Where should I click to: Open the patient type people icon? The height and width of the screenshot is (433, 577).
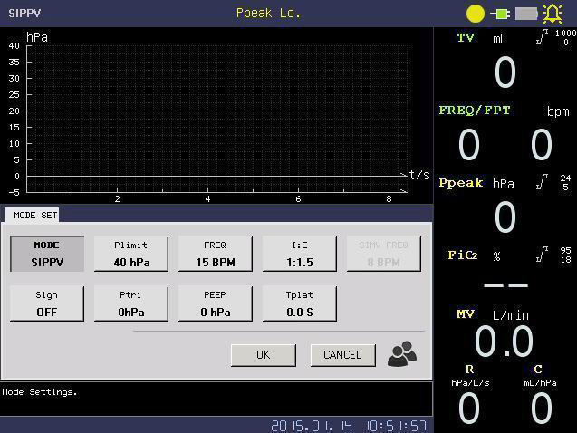402,355
